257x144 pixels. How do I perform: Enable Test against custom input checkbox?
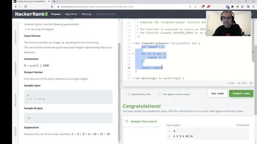coord(159,94)
